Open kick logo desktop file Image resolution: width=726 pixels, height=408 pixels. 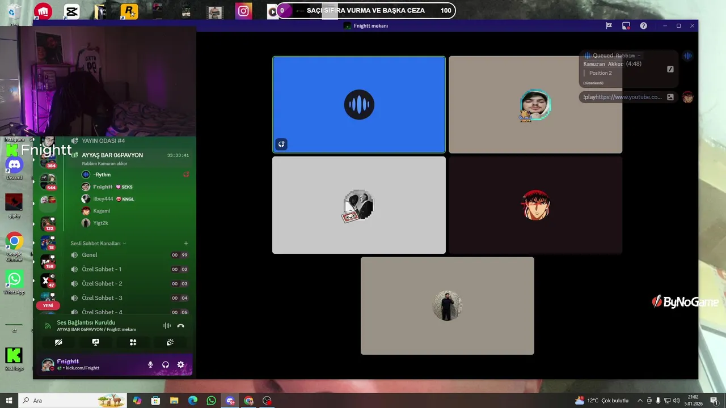click(x=14, y=359)
